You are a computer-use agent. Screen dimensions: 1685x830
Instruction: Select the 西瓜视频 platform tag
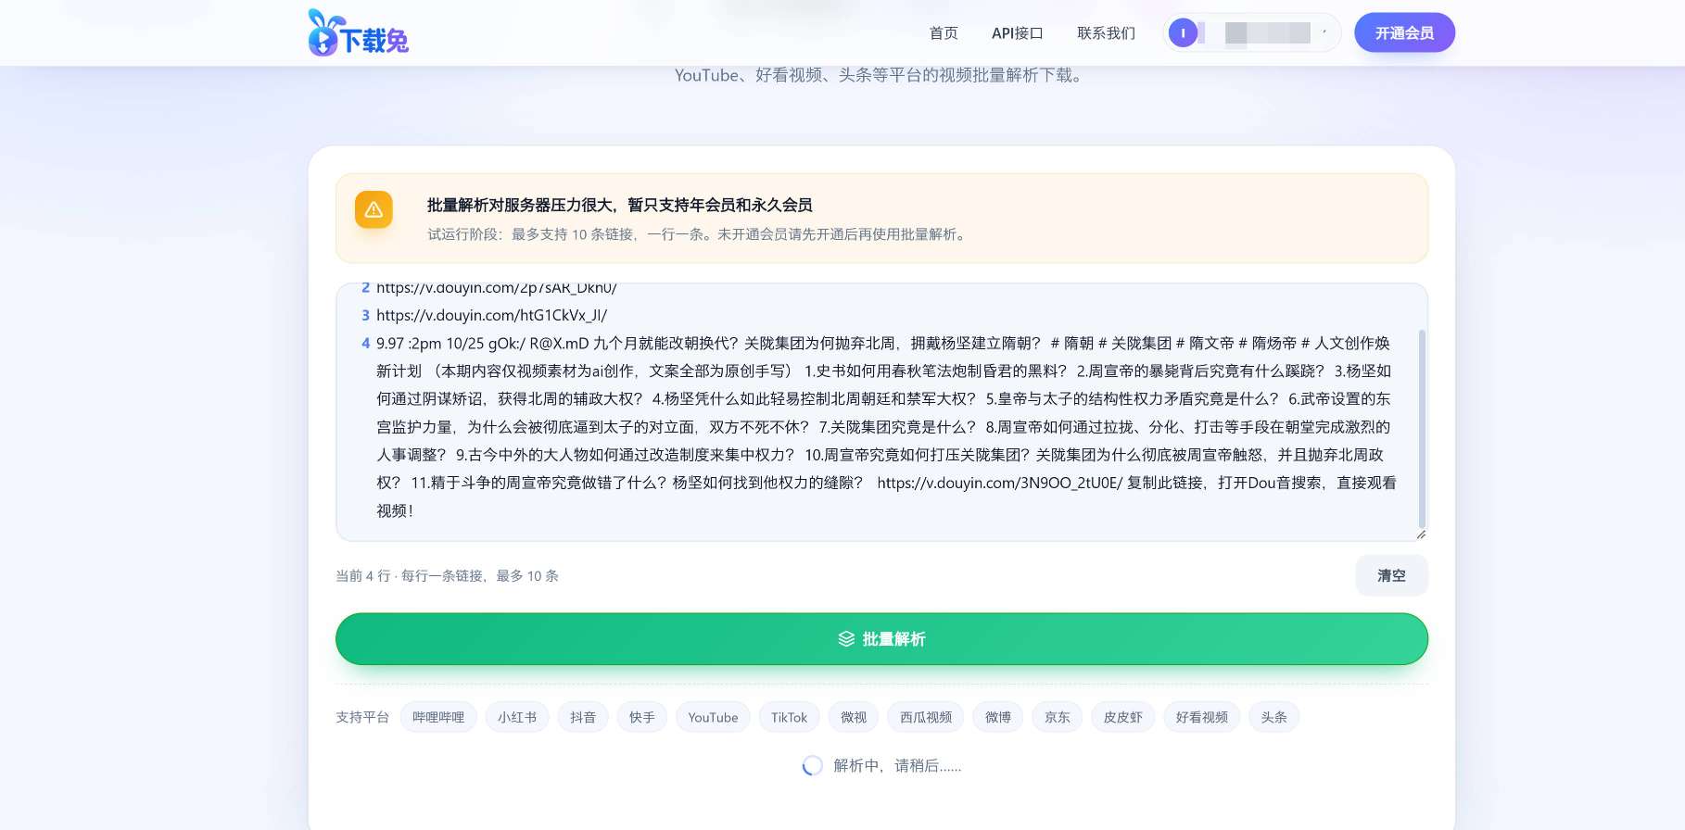tap(926, 717)
